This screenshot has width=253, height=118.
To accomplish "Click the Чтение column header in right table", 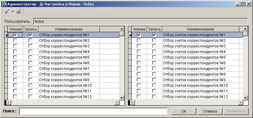I will [139, 29].
